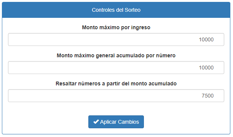Click the word Sorteo in the panel title
Image resolution: width=233 pixels, height=137 pixels.
[x=132, y=10]
